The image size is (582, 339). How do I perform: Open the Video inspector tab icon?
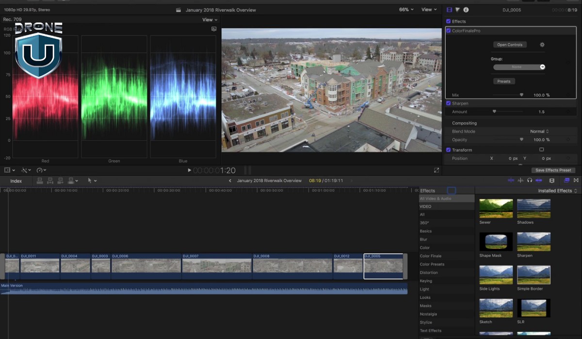pyautogui.click(x=450, y=10)
